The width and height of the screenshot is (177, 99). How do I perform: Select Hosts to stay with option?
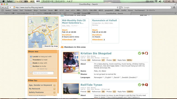(x=31, y=63)
